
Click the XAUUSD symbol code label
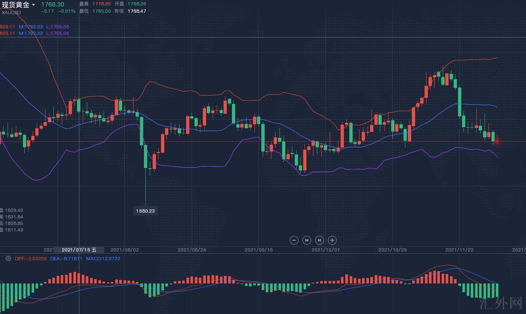(11, 13)
